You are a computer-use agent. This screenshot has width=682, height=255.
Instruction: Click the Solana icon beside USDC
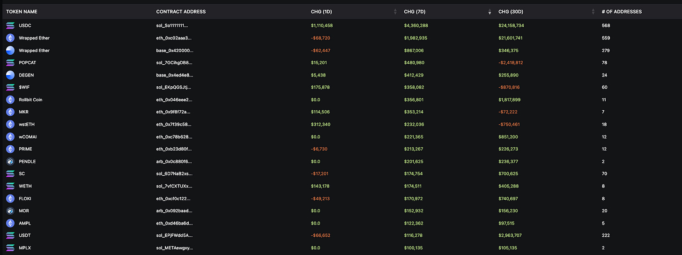click(10, 25)
